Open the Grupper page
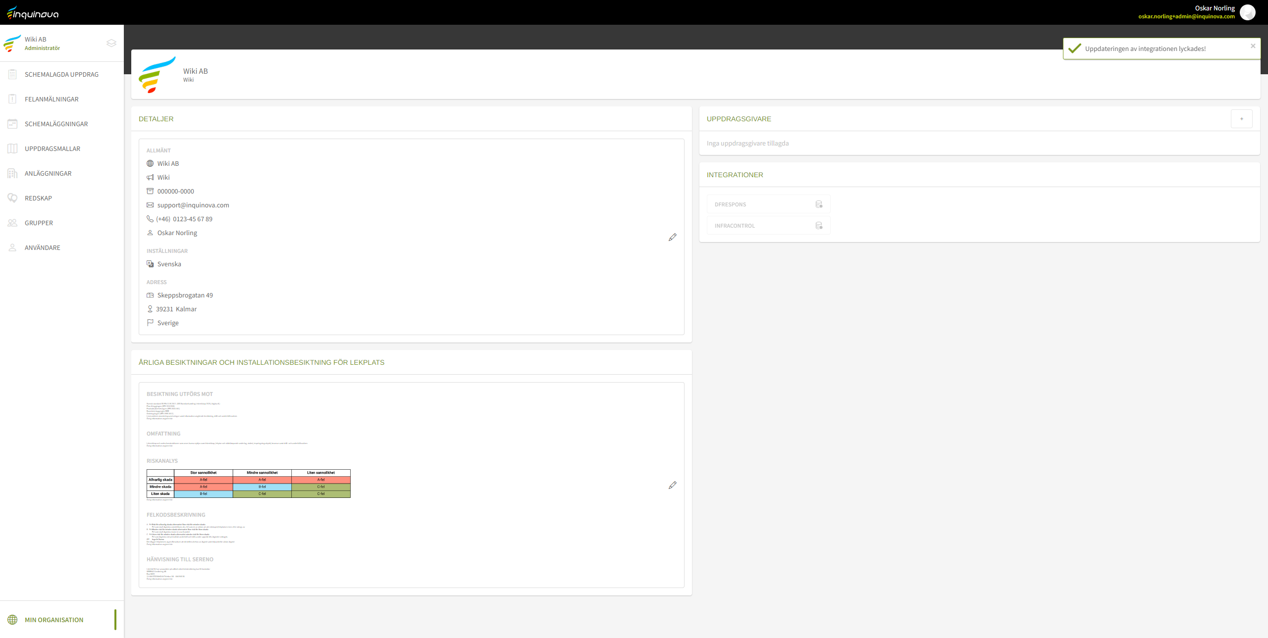1268x638 pixels. [x=39, y=223]
